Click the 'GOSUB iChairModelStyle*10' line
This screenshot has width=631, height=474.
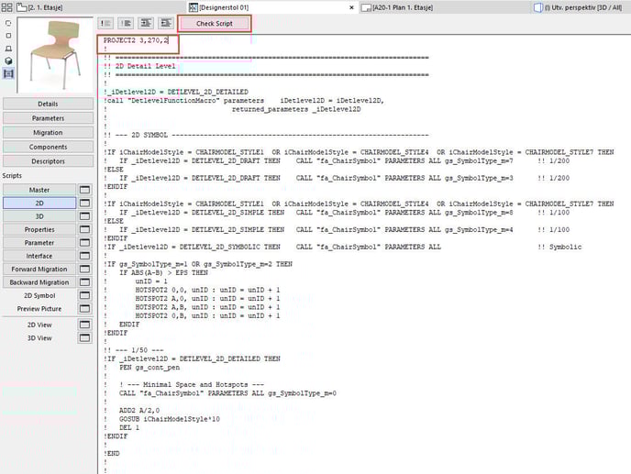pyautogui.click(x=170, y=419)
